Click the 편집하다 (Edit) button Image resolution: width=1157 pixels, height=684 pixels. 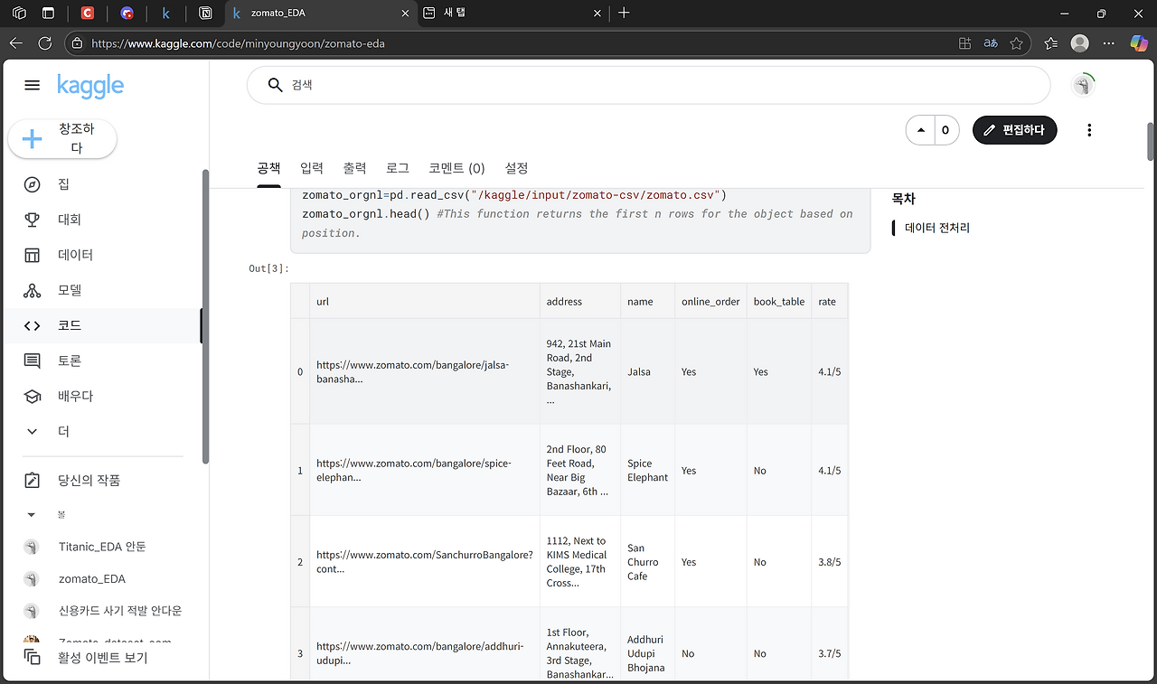(x=1014, y=130)
